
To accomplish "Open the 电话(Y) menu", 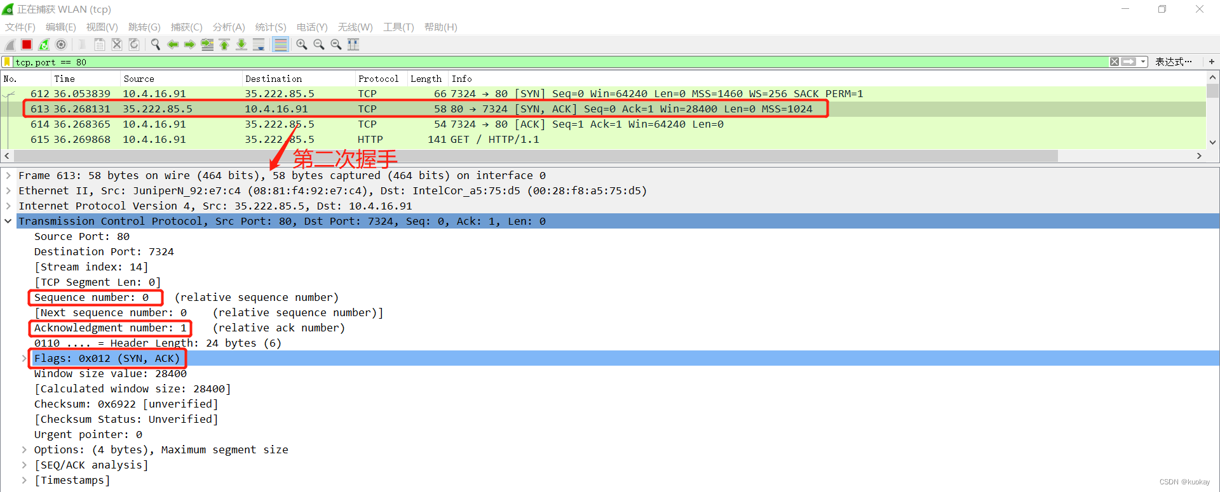I will pyautogui.click(x=312, y=27).
